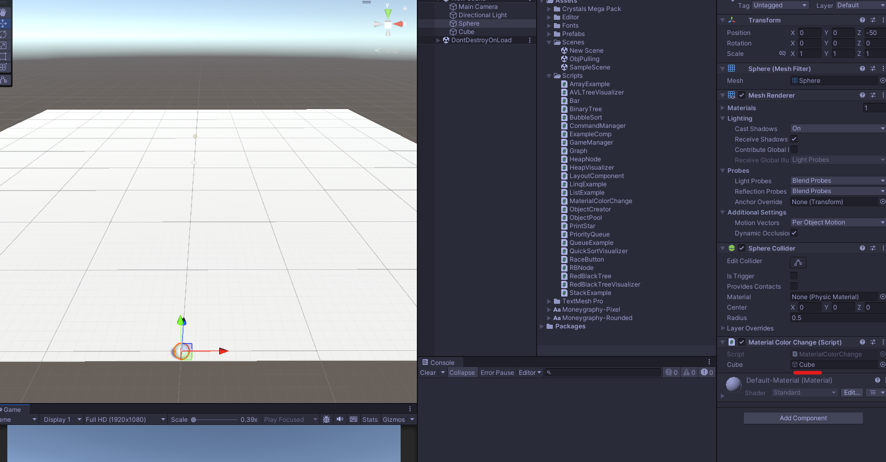Toggle console info messages filter

click(672, 373)
